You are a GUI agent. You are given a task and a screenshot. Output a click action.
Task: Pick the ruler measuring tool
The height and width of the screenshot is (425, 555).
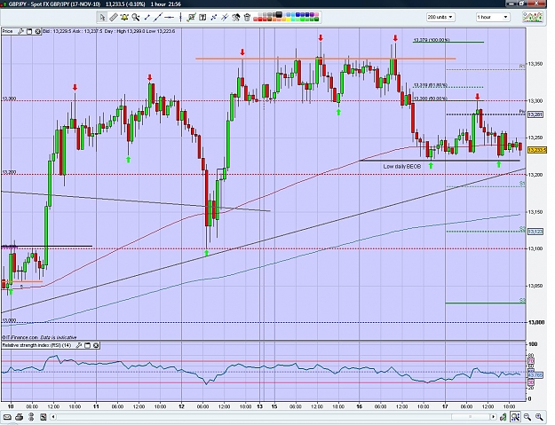pyautogui.click(x=114, y=17)
